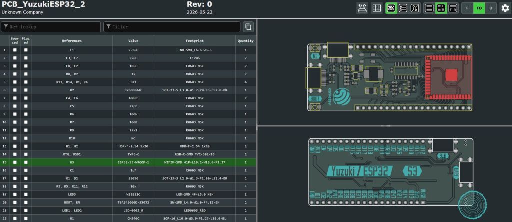Select IND-SMD_L6.6-W6.6 footprint cell
Viewport: 512px width, 222px height.
195,50
